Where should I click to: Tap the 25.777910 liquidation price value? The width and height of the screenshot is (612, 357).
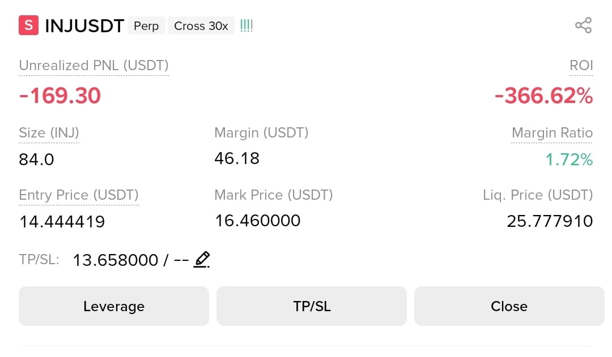(x=550, y=221)
